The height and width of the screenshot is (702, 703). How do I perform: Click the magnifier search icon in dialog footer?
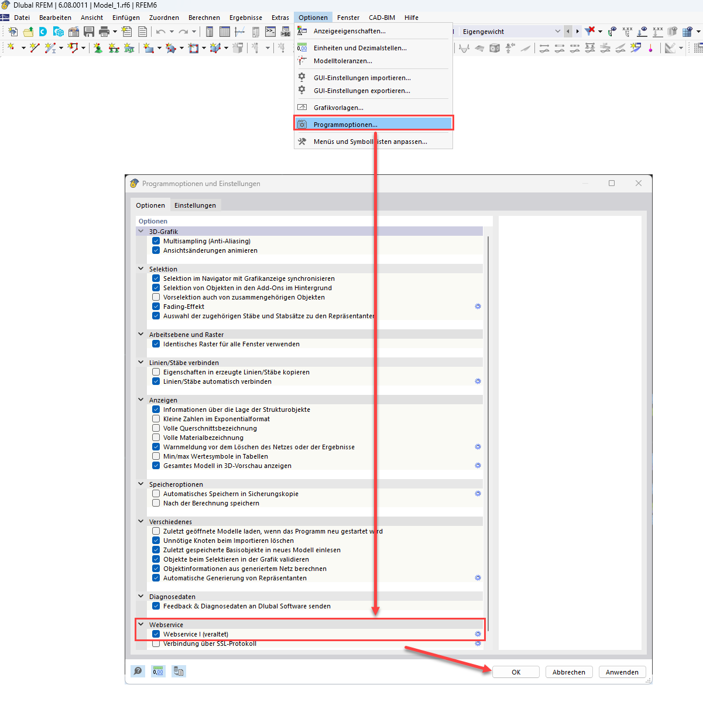click(x=138, y=671)
